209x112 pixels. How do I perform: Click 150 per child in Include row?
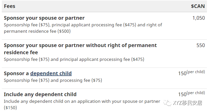(x=192, y=94)
